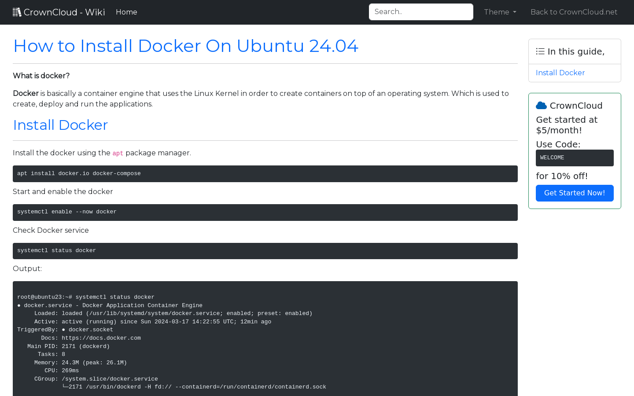The height and width of the screenshot is (396, 634).
Task: Open the Install Docker section heading link
Action: (60, 125)
